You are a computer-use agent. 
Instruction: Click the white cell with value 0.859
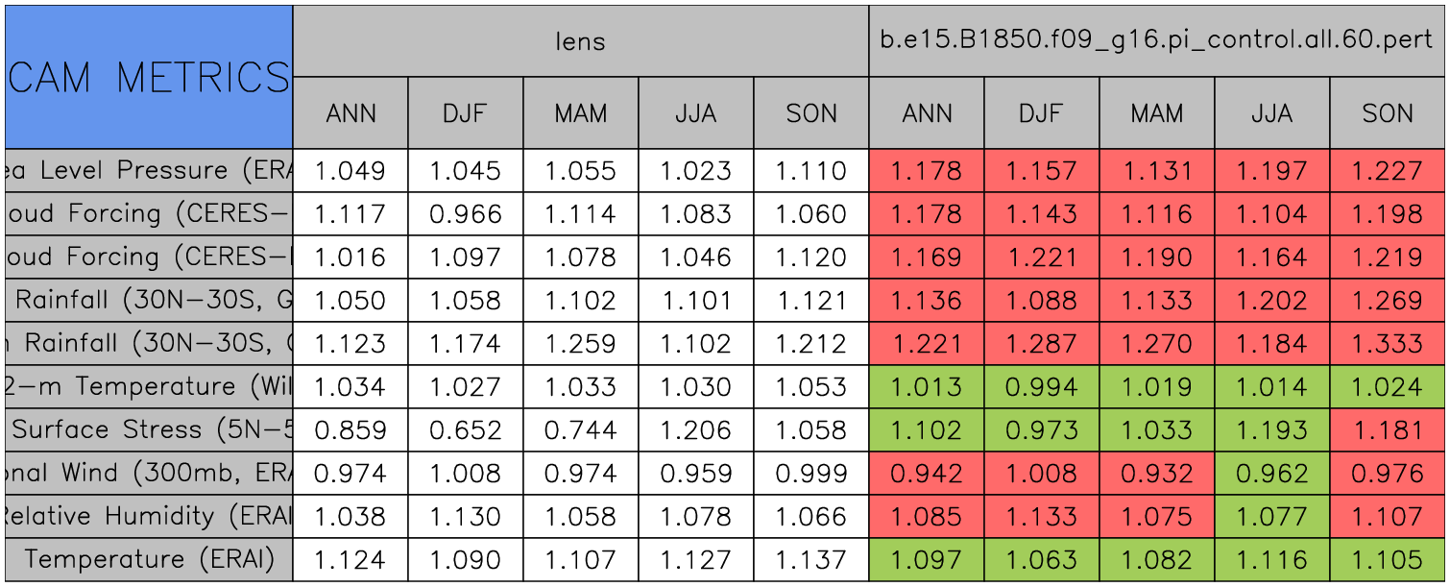click(x=350, y=430)
